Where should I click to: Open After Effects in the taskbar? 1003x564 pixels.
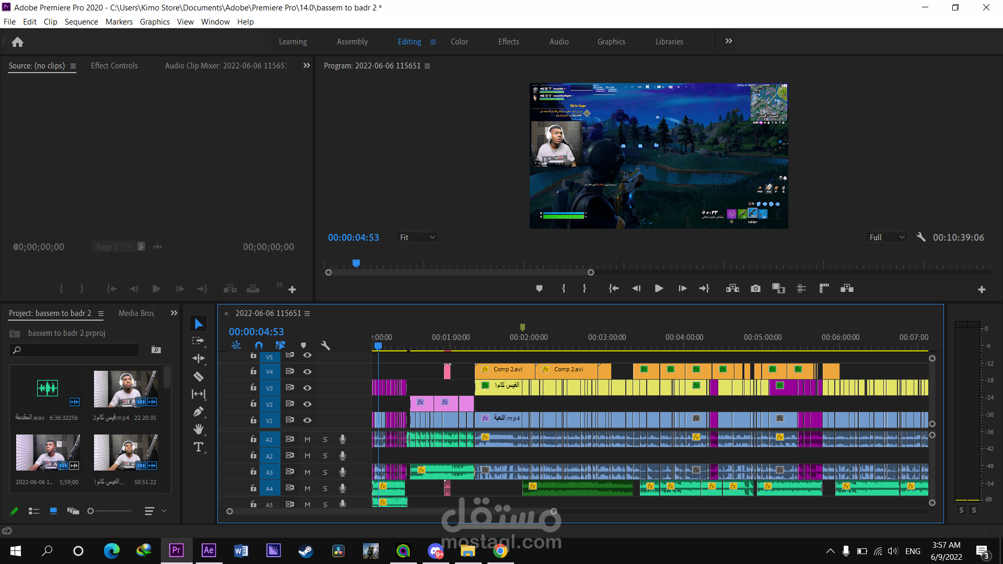(x=208, y=550)
